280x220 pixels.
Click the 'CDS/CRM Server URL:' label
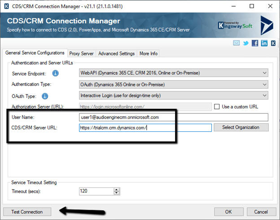tap(35, 128)
